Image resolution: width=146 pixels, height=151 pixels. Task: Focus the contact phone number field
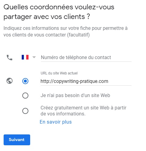(x=86, y=58)
